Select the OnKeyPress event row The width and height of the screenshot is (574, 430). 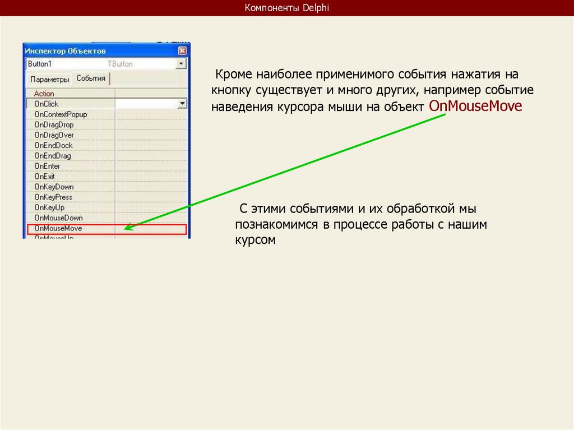click(x=107, y=197)
